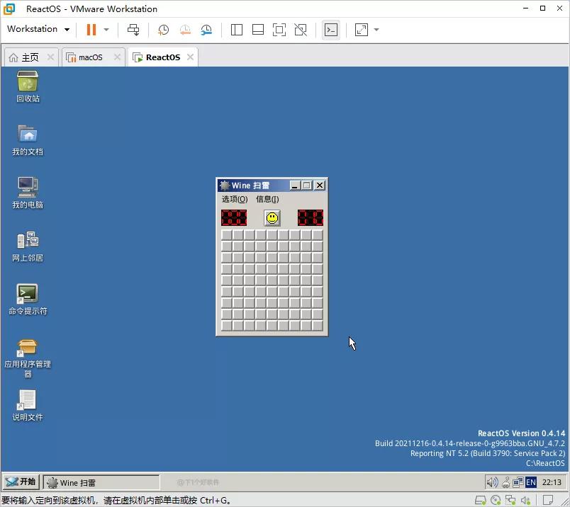The height and width of the screenshot is (507, 570).
Task: Toggle the VMware console view button
Action: 330,30
